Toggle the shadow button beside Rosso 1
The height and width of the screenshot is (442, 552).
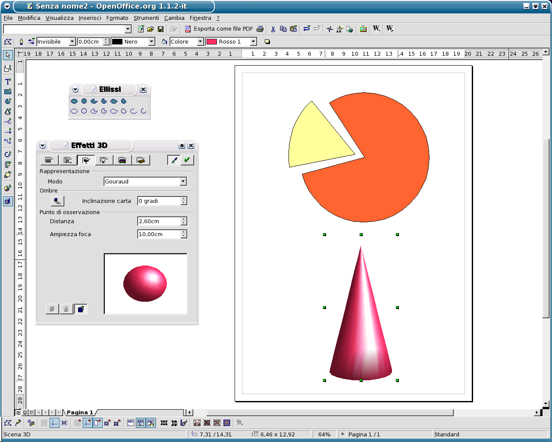pyautogui.click(x=267, y=42)
